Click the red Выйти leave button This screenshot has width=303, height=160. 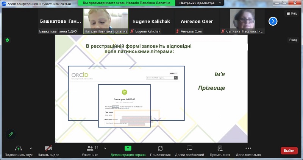click(x=289, y=151)
